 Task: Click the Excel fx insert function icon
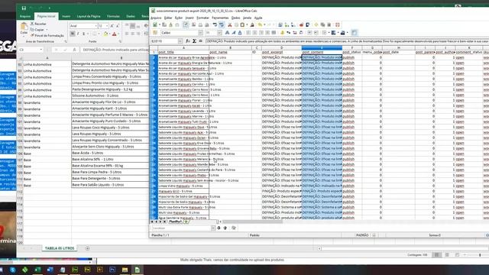pyautogui.click(x=75, y=50)
